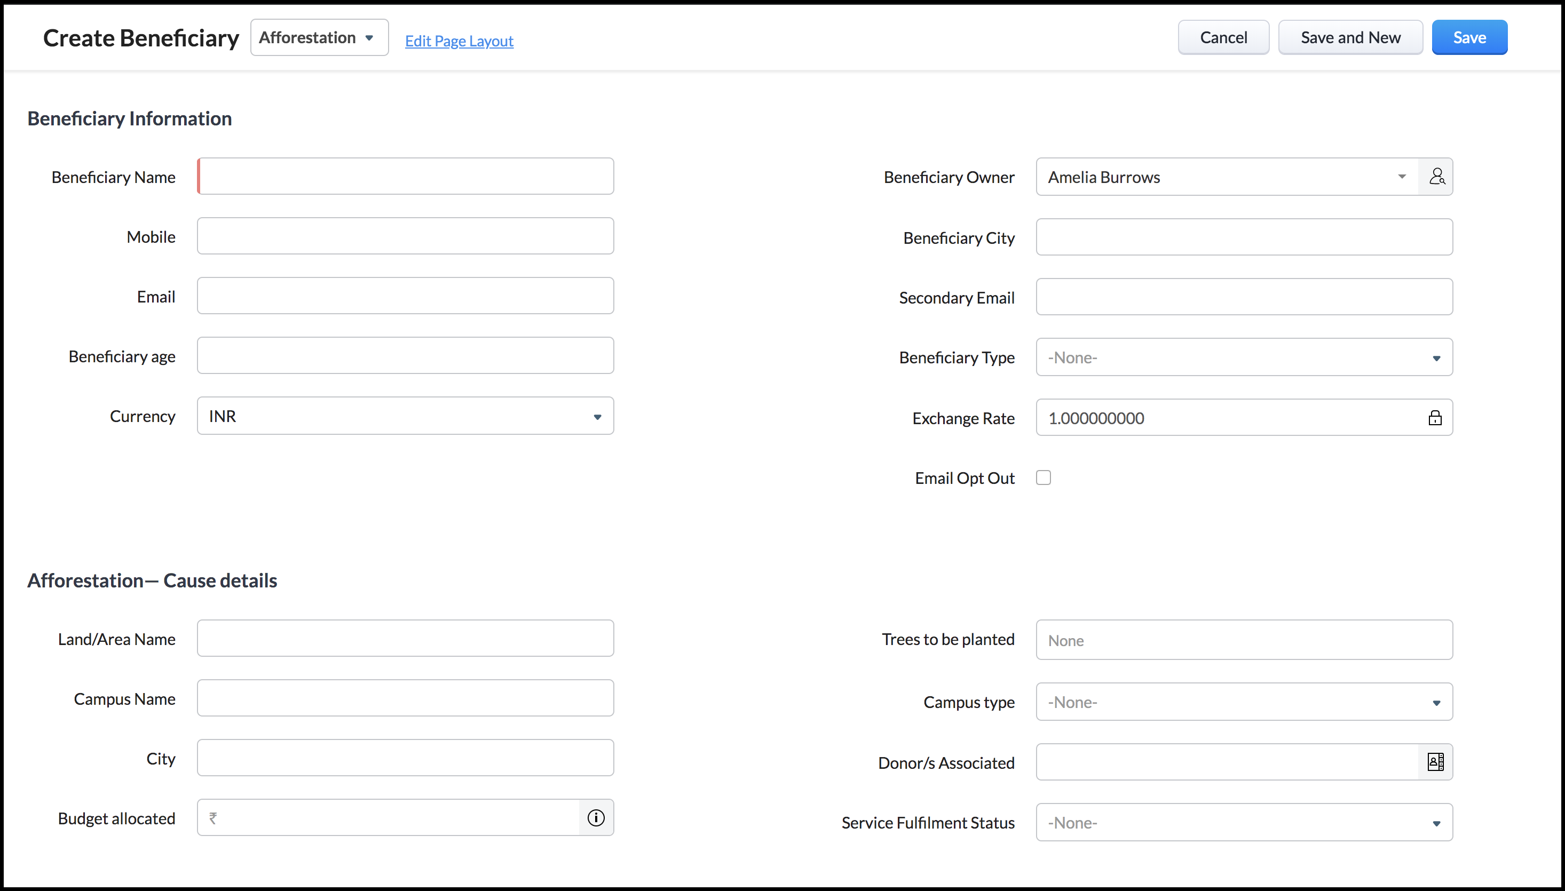Open the Afforestation layout dropdown
Screen dimensions: 1565x891
tap(319, 38)
